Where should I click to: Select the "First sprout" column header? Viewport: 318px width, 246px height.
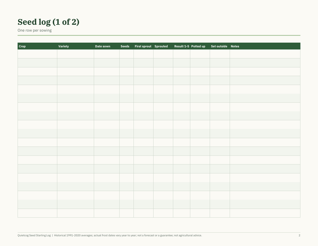tap(143, 46)
